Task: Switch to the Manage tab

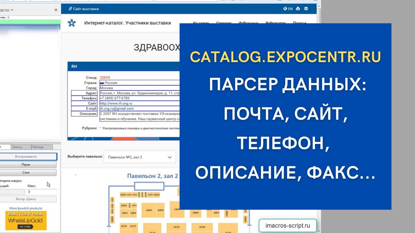Action: click(42, 147)
